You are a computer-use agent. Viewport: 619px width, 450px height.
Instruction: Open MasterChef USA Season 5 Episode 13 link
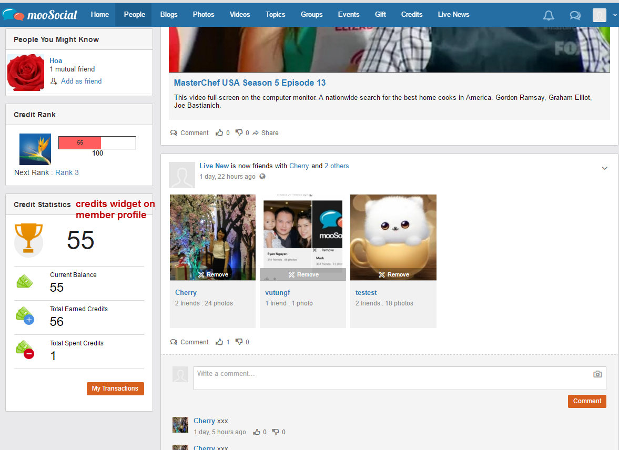coord(250,83)
